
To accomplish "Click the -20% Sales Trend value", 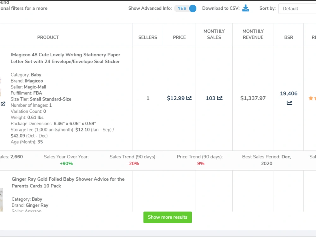I will tap(133, 163).
